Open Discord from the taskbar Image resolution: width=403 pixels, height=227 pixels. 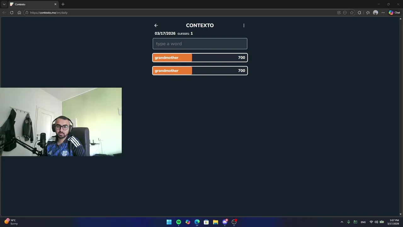(x=225, y=222)
